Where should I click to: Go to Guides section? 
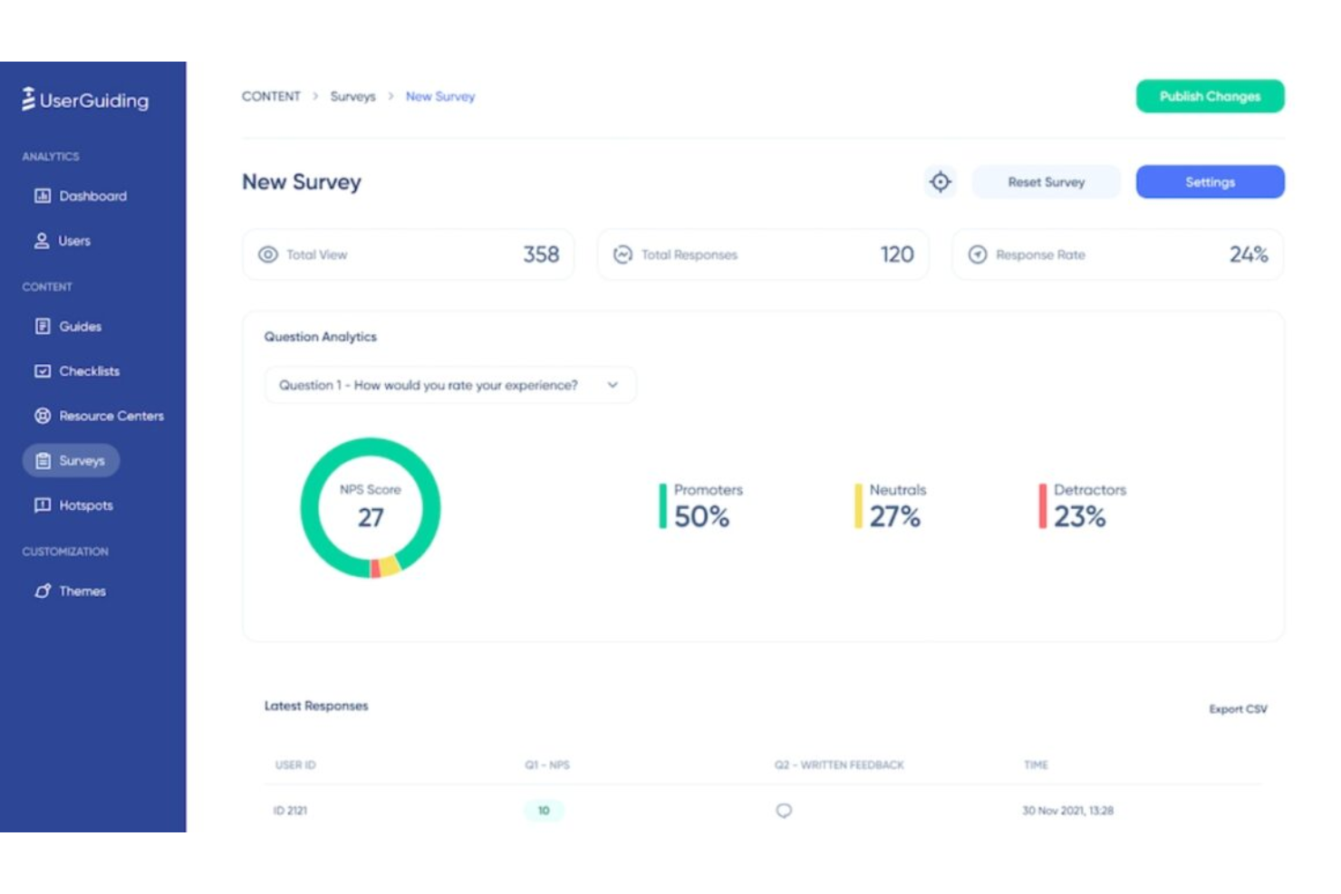coord(68,326)
